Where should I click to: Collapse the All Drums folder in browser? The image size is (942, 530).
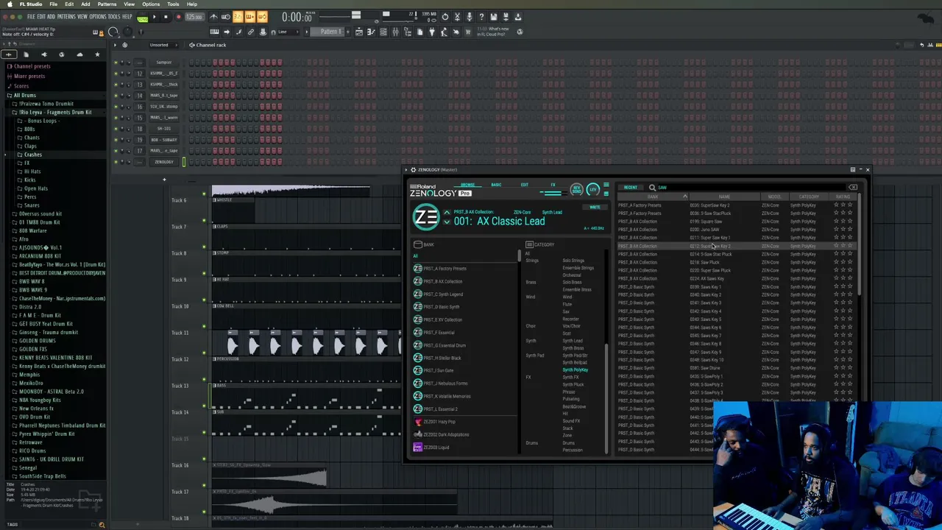[x=24, y=96]
